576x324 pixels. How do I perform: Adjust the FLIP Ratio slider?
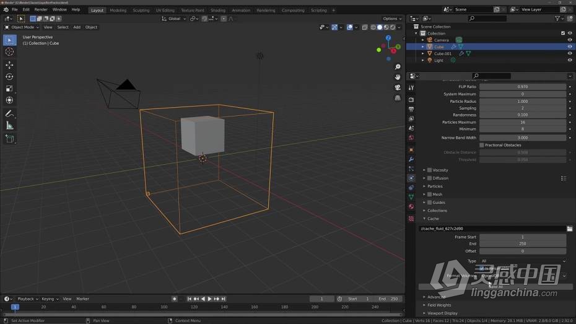[x=523, y=87]
